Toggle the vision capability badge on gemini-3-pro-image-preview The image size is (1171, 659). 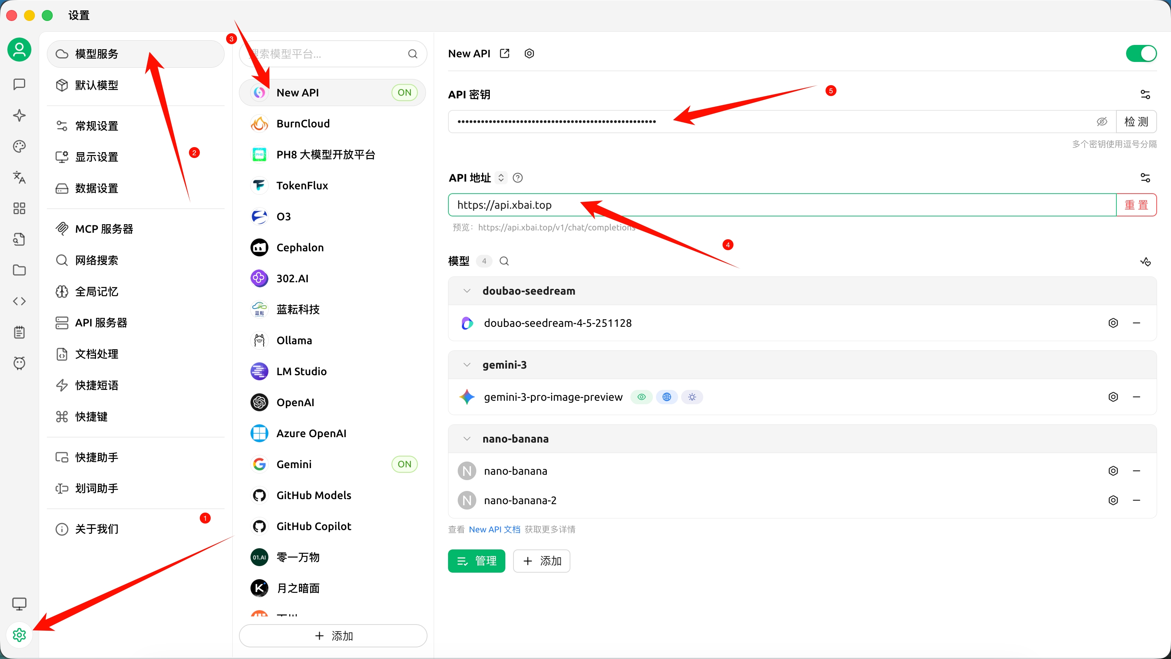pos(641,397)
